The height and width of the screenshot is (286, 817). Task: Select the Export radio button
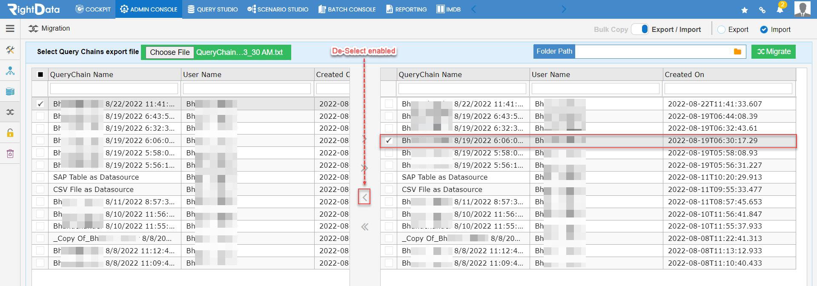pos(722,29)
